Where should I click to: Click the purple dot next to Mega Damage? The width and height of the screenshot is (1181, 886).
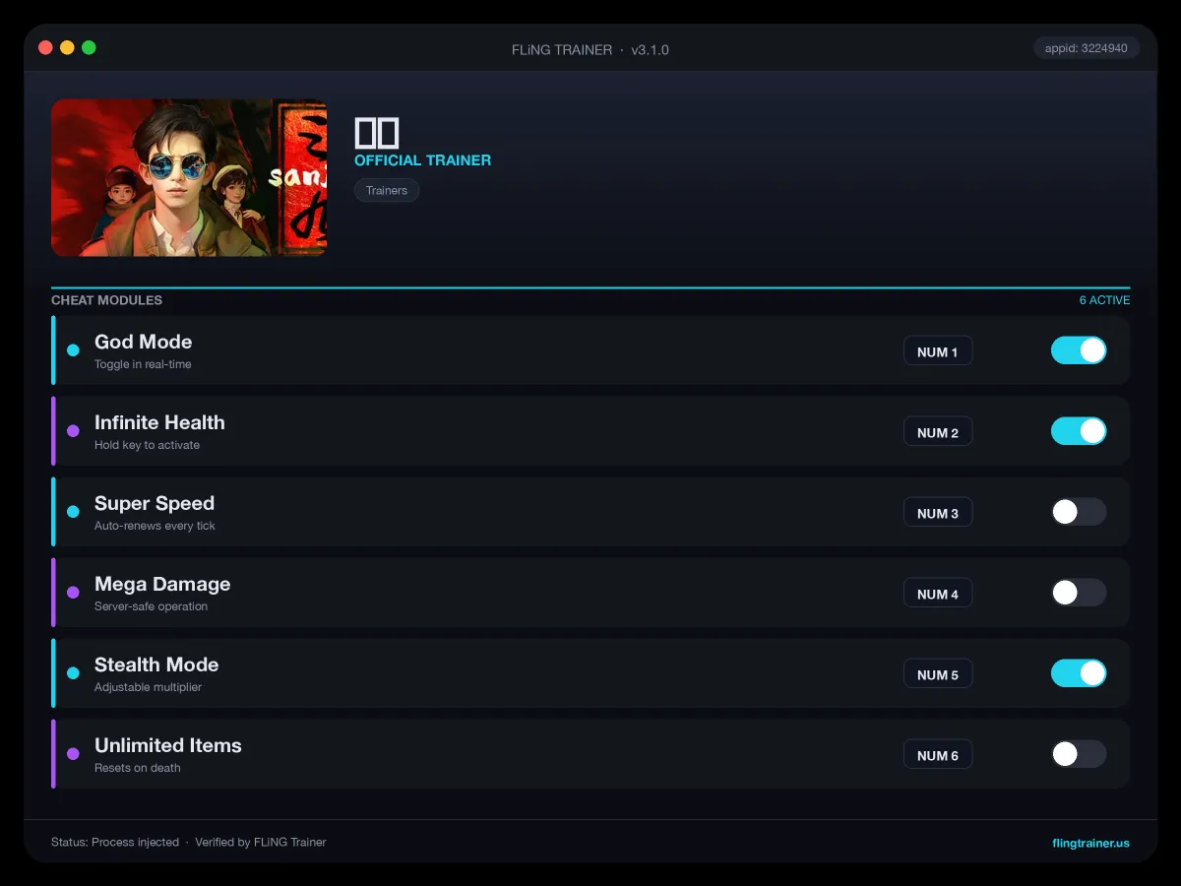[x=73, y=593]
